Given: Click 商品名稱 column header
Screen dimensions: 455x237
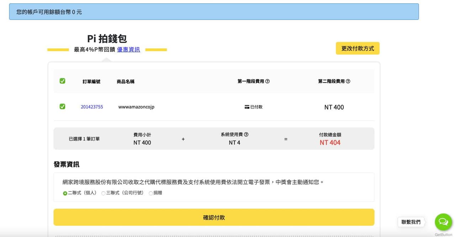Looking at the screenshot, I should tap(126, 81).
